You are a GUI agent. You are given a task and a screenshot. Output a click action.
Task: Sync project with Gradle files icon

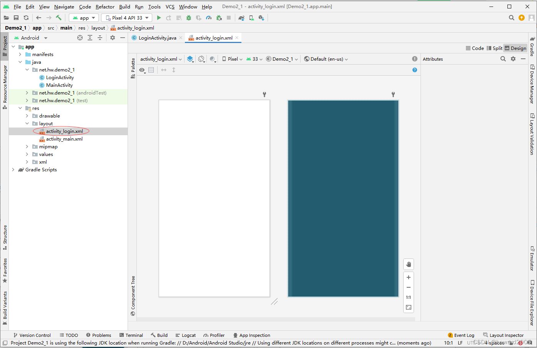[241, 18]
